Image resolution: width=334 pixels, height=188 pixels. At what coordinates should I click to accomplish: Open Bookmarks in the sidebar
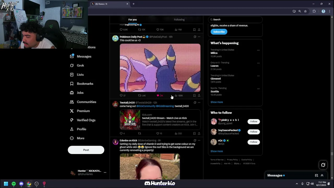81,84
